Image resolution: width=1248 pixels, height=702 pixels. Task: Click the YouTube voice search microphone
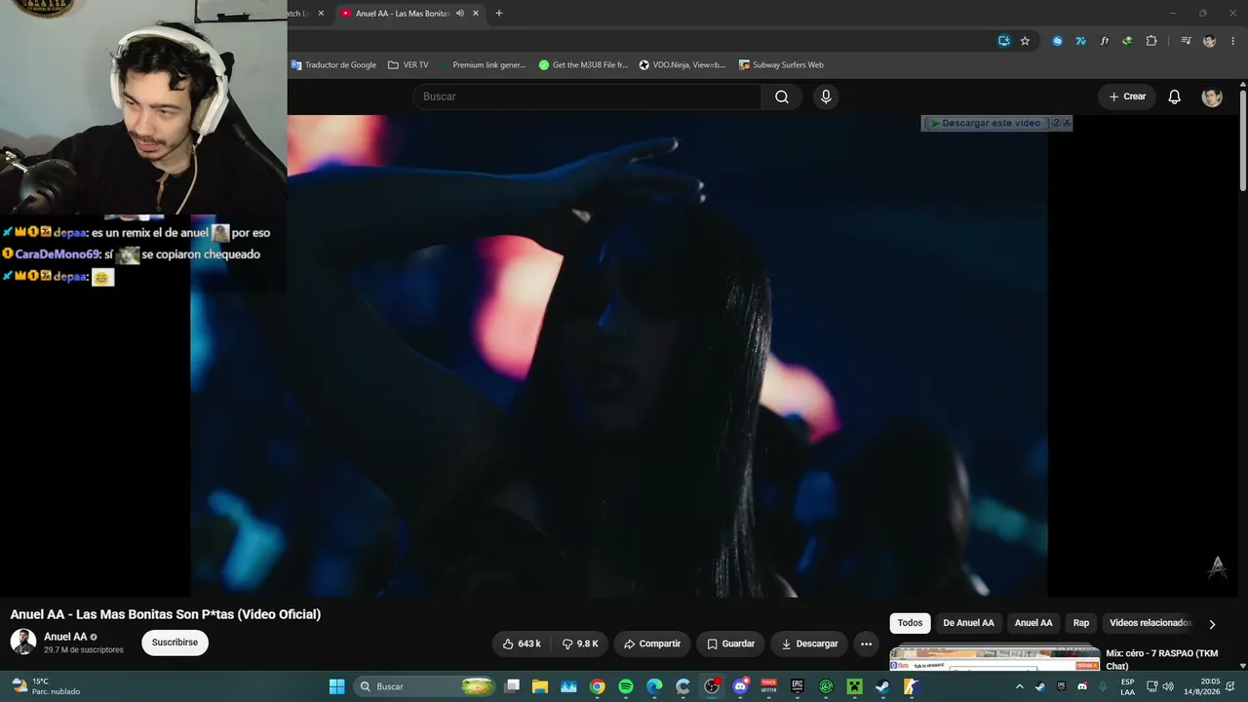826,97
